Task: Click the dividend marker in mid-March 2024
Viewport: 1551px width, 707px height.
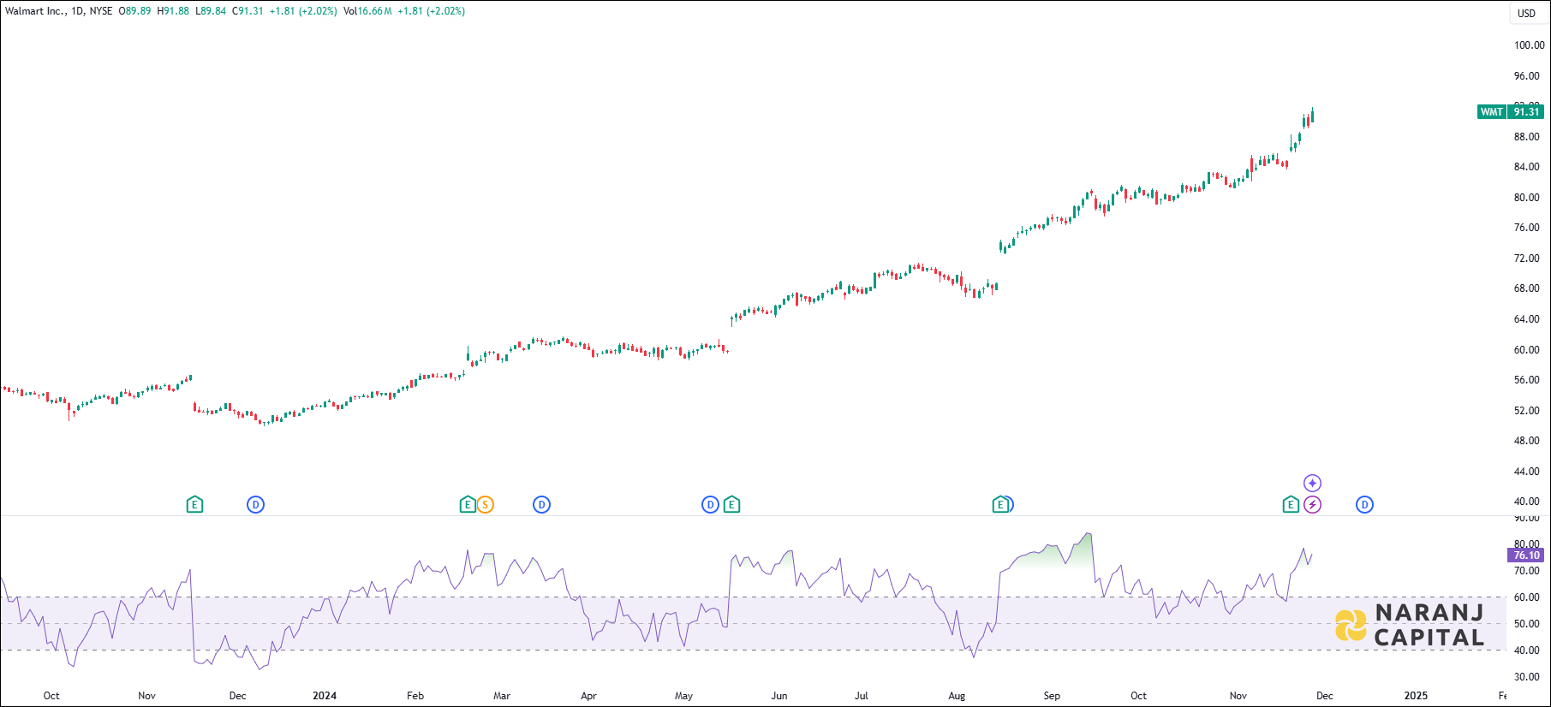Action: 541,505
